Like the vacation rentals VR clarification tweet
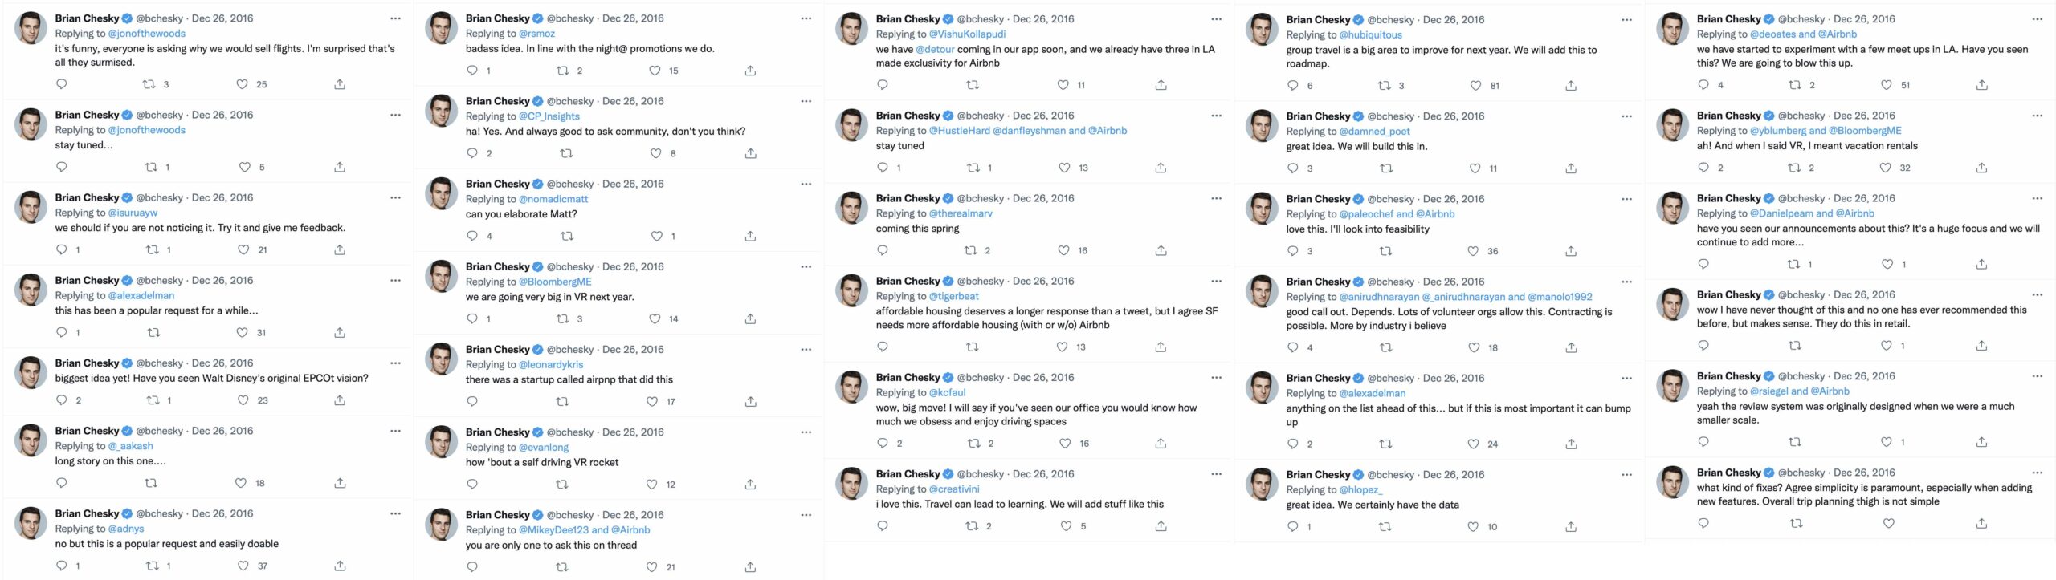This screenshot has height=580, width=2056. click(x=1885, y=168)
